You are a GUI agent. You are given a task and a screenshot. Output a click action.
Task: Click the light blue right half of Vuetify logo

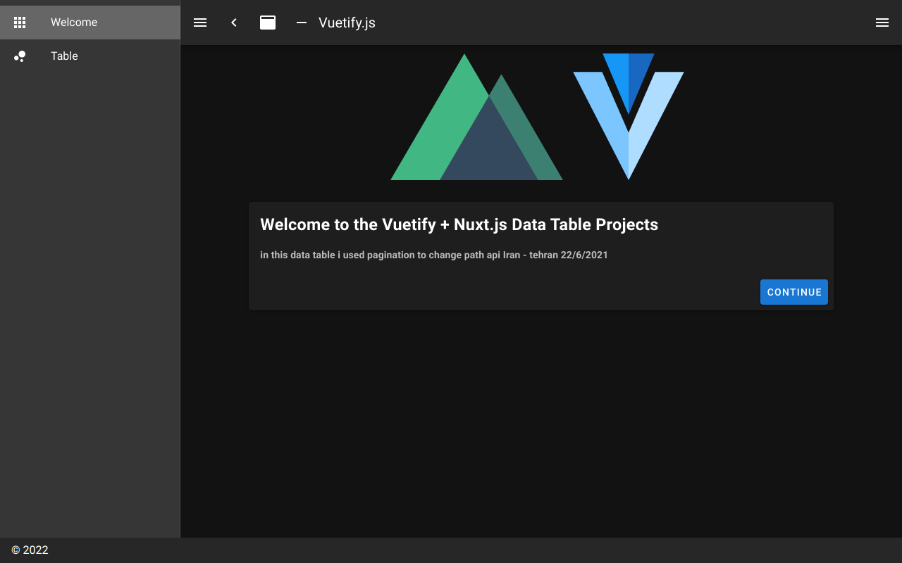pos(652,113)
